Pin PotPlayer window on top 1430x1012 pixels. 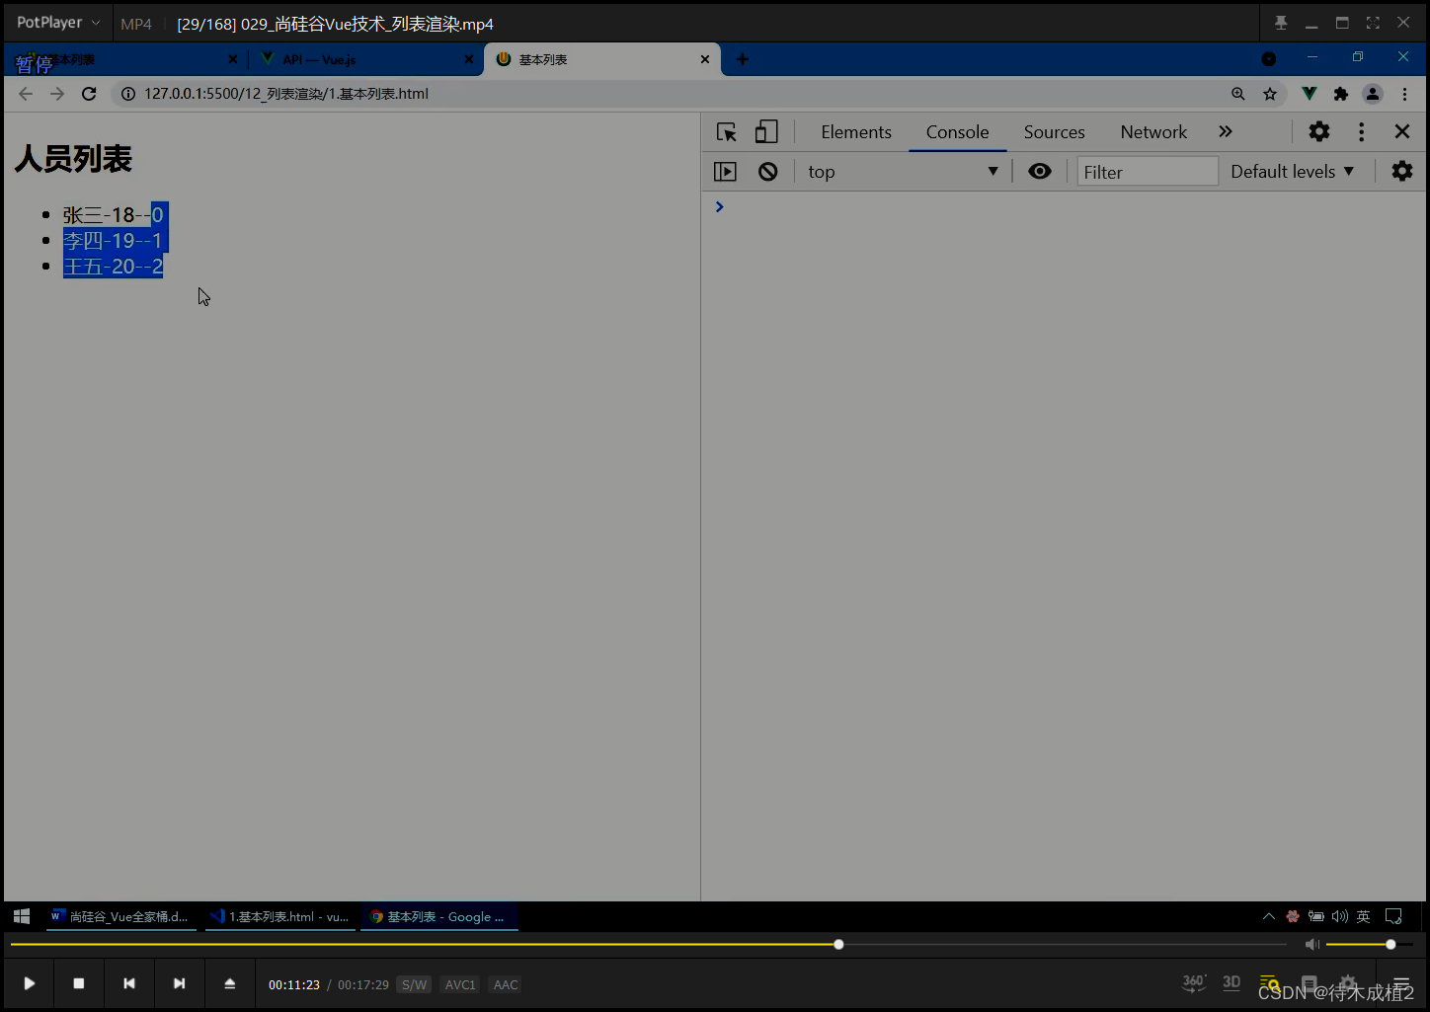1281,23
